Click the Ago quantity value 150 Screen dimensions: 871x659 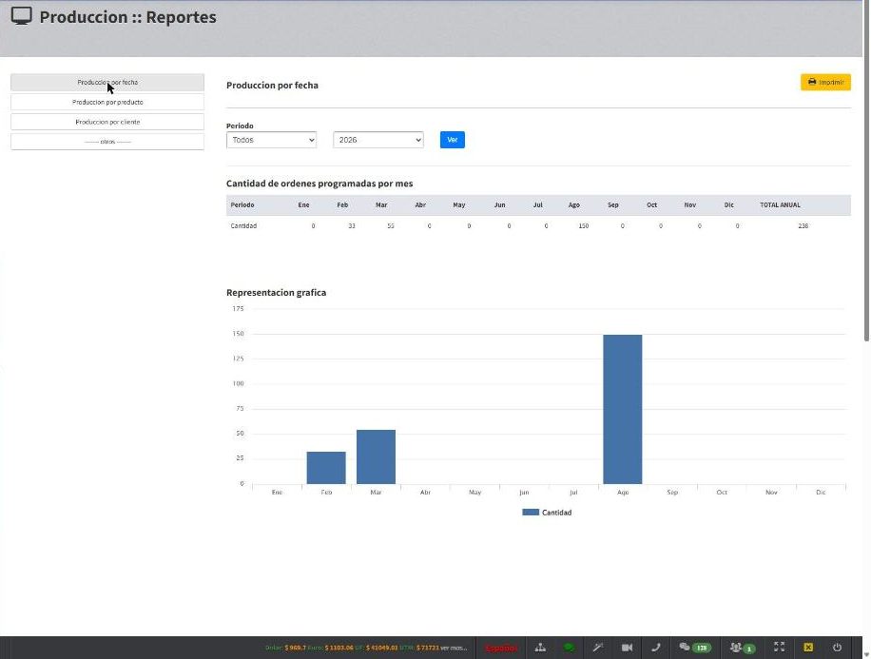pyautogui.click(x=583, y=226)
